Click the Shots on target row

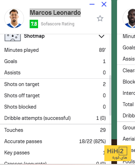[55, 84]
